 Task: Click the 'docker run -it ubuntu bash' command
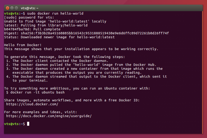[x=37, y=92]
